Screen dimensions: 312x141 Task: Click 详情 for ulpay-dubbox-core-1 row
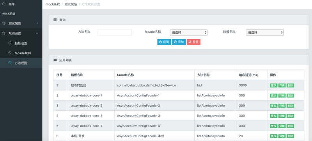click(282, 96)
